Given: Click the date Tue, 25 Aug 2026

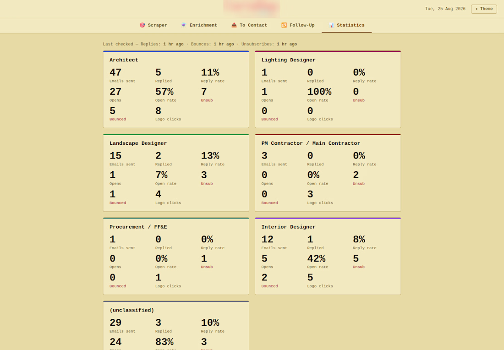Looking at the screenshot, I should point(445,9).
